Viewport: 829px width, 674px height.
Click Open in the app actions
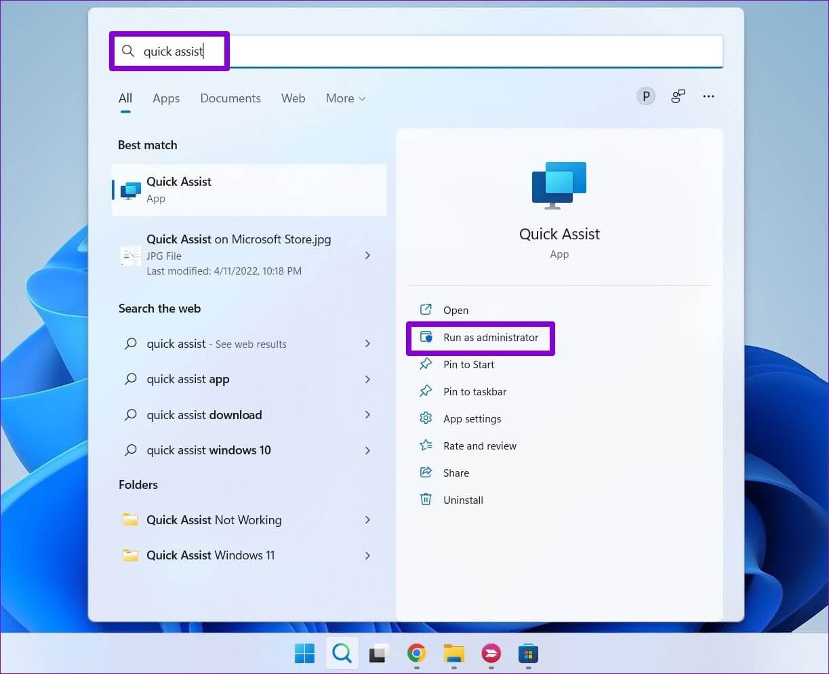[456, 310]
